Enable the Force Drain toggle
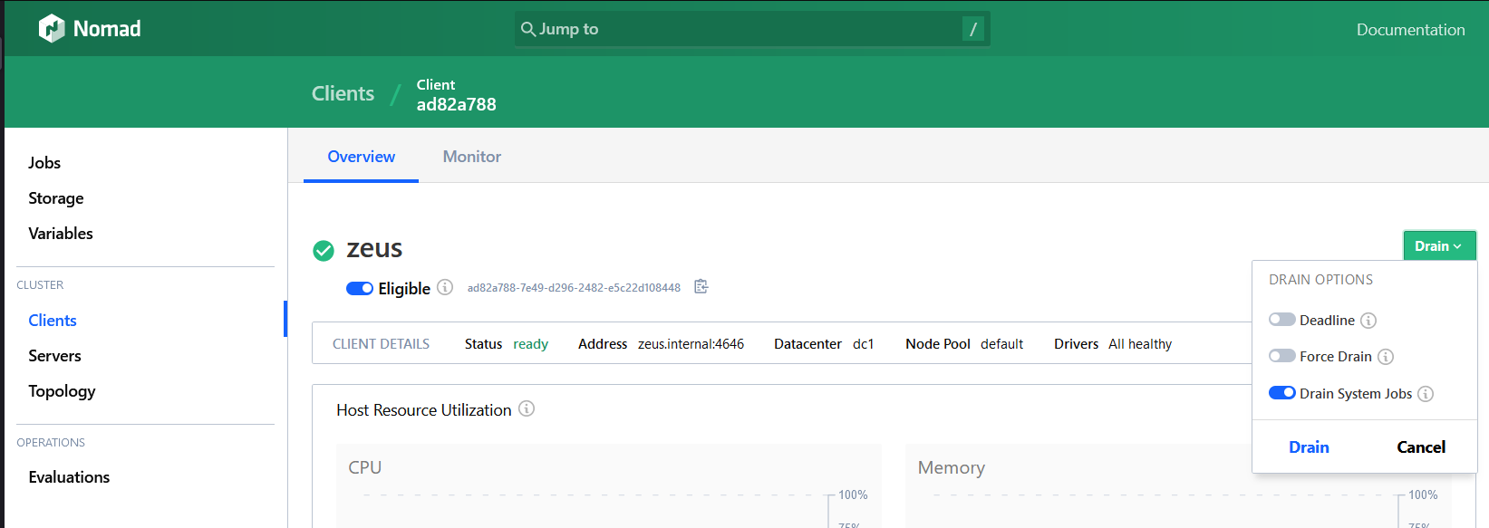 (1281, 356)
